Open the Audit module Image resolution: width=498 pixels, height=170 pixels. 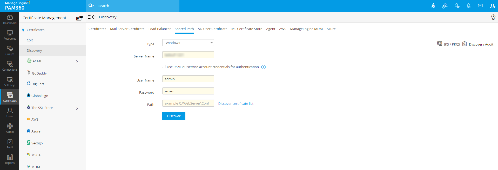point(10,144)
